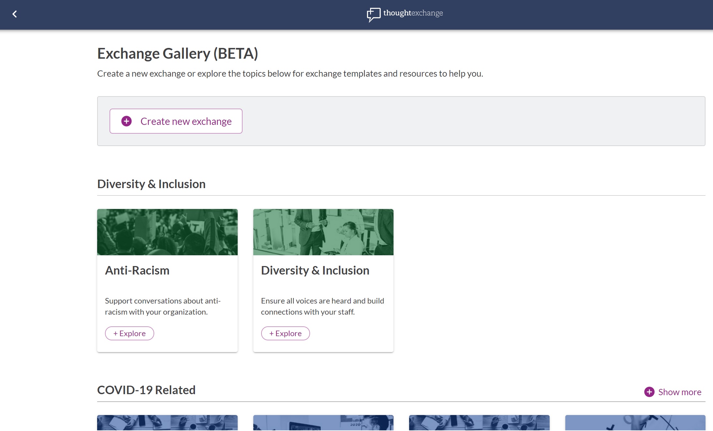The width and height of the screenshot is (713, 431).
Task: Click the COVID-19 Related section heading
Action: tap(146, 390)
